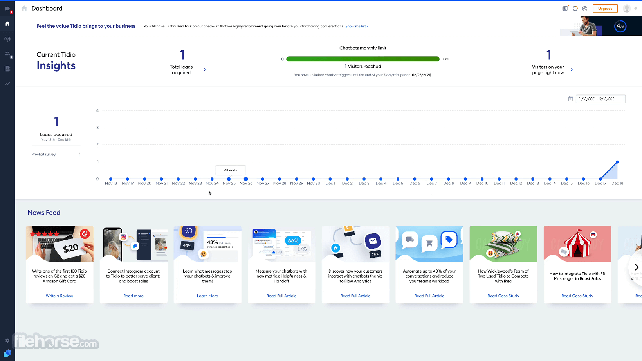Select the Nov 18 chart data point
This screenshot has width=642, height=361.
(x=111, y=179)
